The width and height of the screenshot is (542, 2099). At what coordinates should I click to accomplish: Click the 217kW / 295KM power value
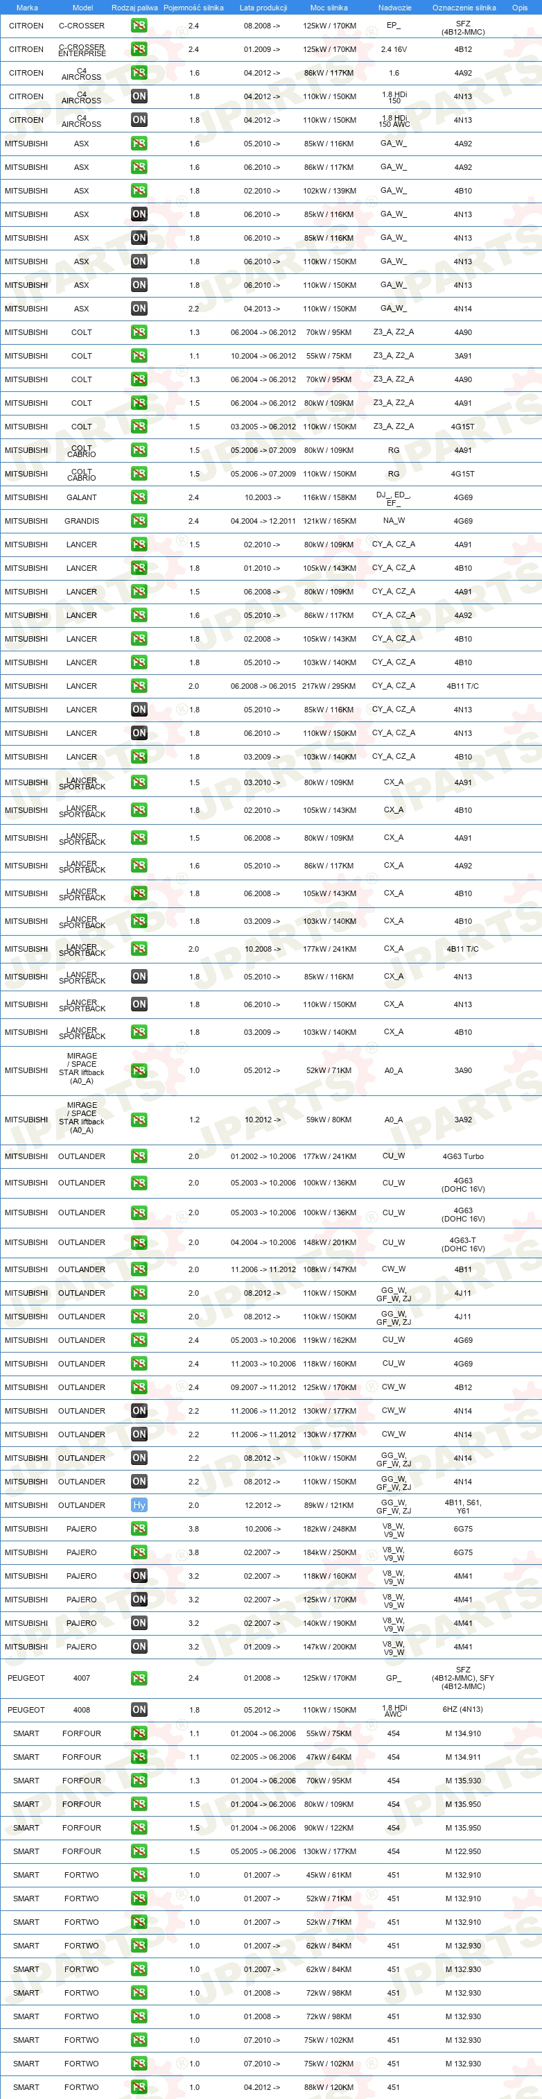point(329,686)
